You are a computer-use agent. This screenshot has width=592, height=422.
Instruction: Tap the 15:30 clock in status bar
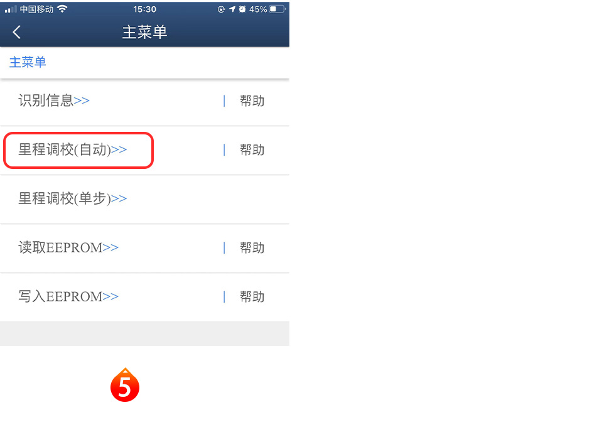click(144, 9)
